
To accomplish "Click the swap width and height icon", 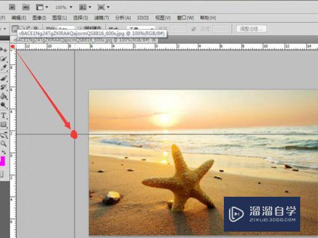I will (x=193, y=29).
